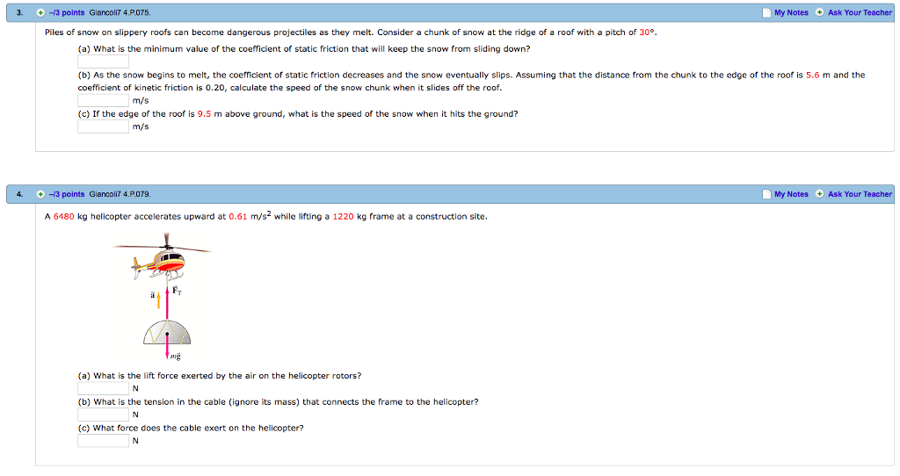Click the red 6480 kg mass value

pos(64,217)
